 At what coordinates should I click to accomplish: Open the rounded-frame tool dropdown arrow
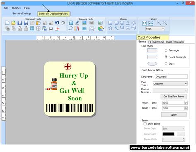95,28
